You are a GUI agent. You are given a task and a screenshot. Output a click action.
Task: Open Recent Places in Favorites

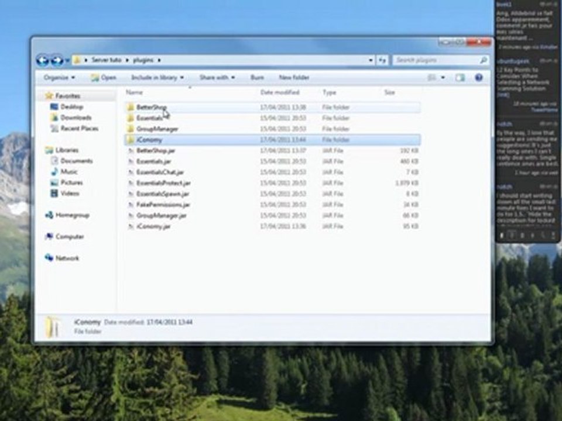click(79, 128)
